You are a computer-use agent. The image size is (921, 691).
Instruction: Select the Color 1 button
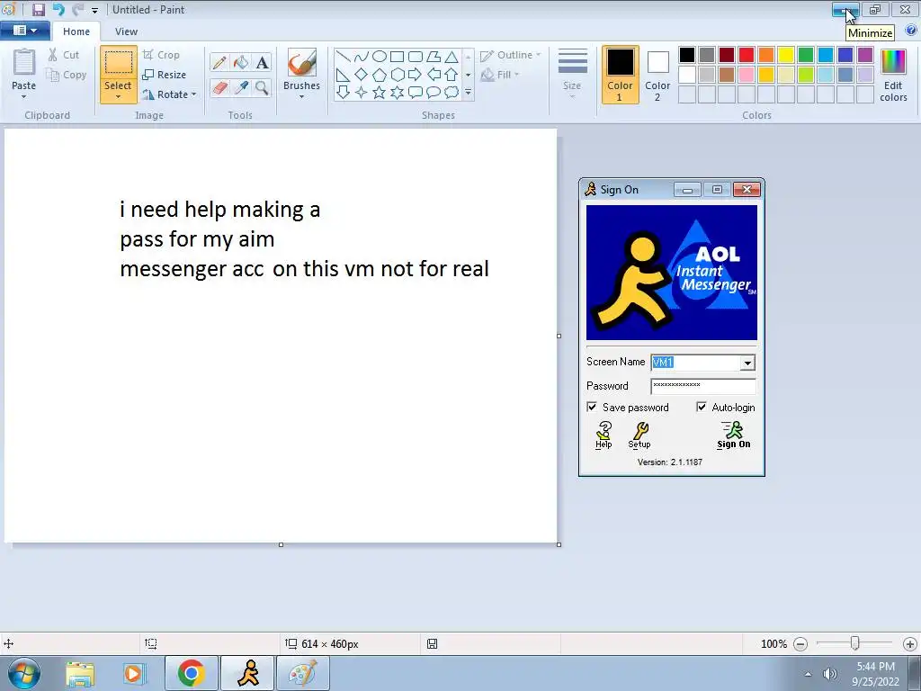coord(621,76)
